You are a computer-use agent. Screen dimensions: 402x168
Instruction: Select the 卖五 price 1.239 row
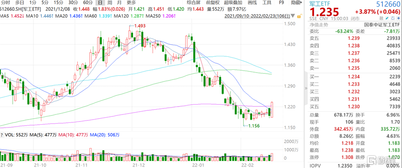pos(355,38)
